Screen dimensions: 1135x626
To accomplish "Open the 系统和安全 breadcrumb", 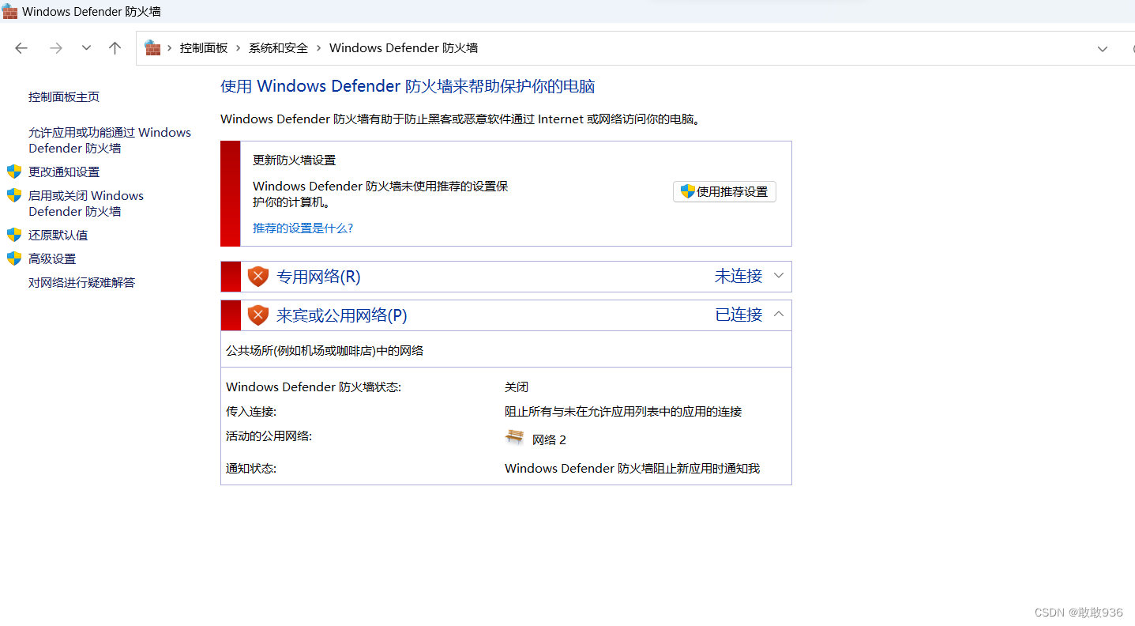I will [278, 48].
